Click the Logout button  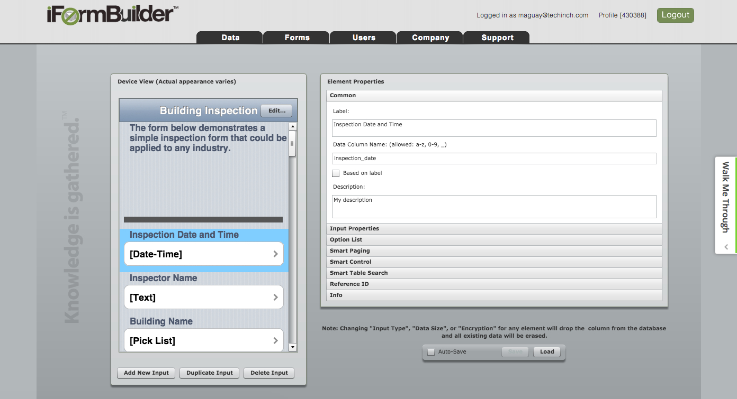[675, 15]
